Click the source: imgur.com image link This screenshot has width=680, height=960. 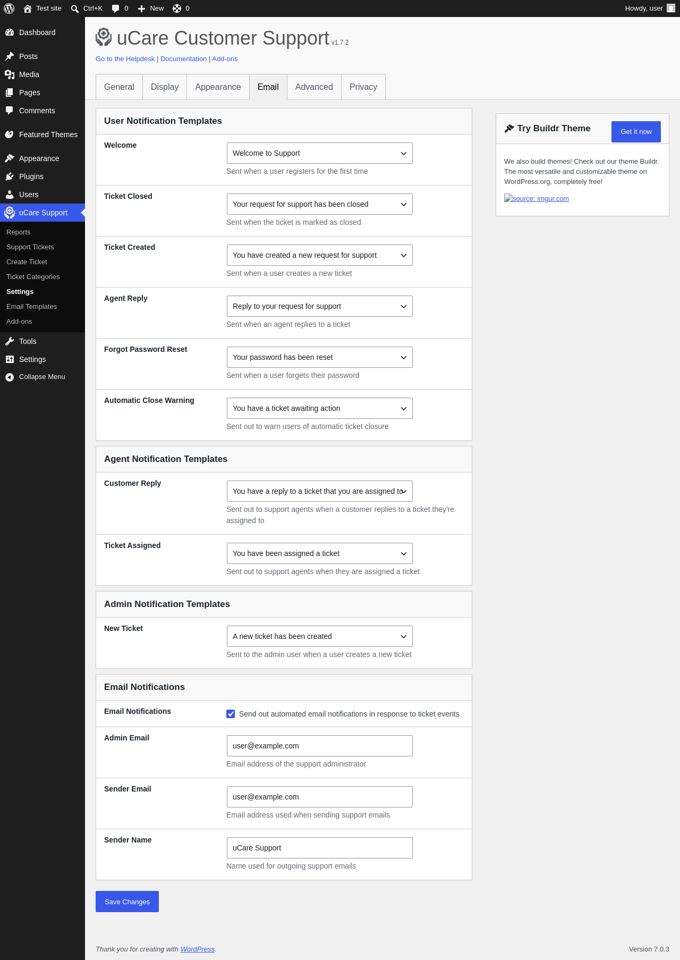(537, 198)
